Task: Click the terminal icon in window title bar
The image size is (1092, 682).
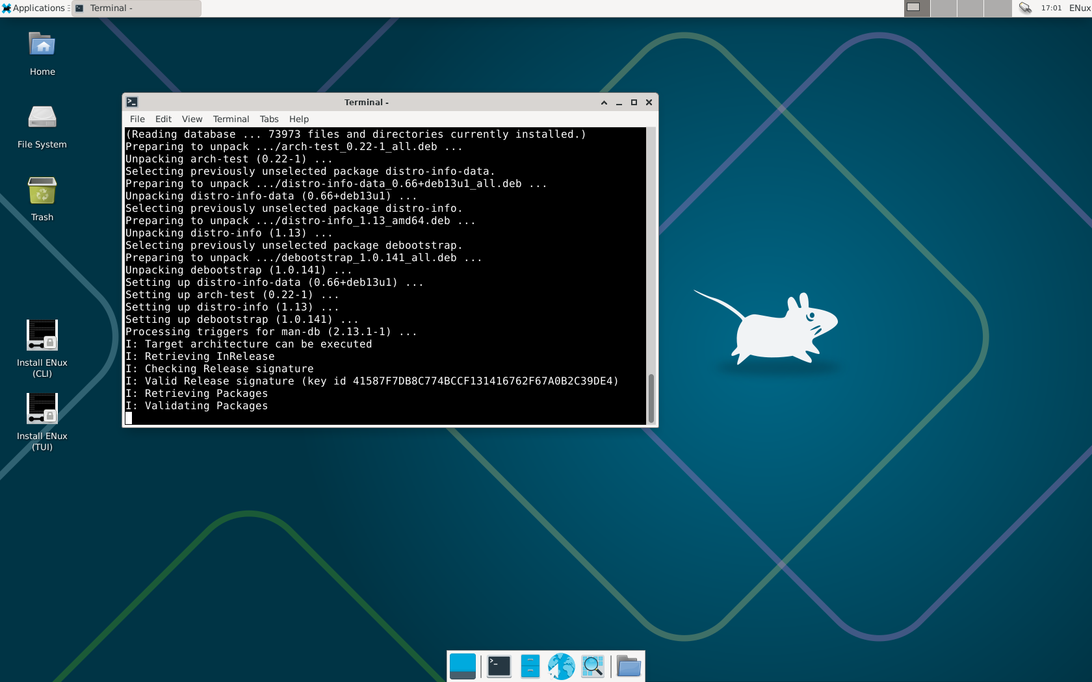Action: pyautogui.click(x=132, y=102)
